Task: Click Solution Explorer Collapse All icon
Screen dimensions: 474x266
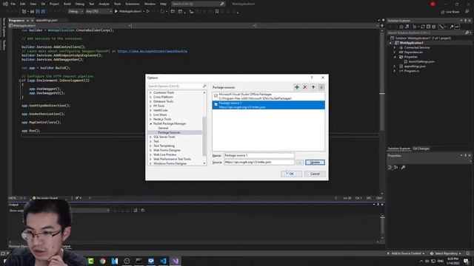Action: 428,27
